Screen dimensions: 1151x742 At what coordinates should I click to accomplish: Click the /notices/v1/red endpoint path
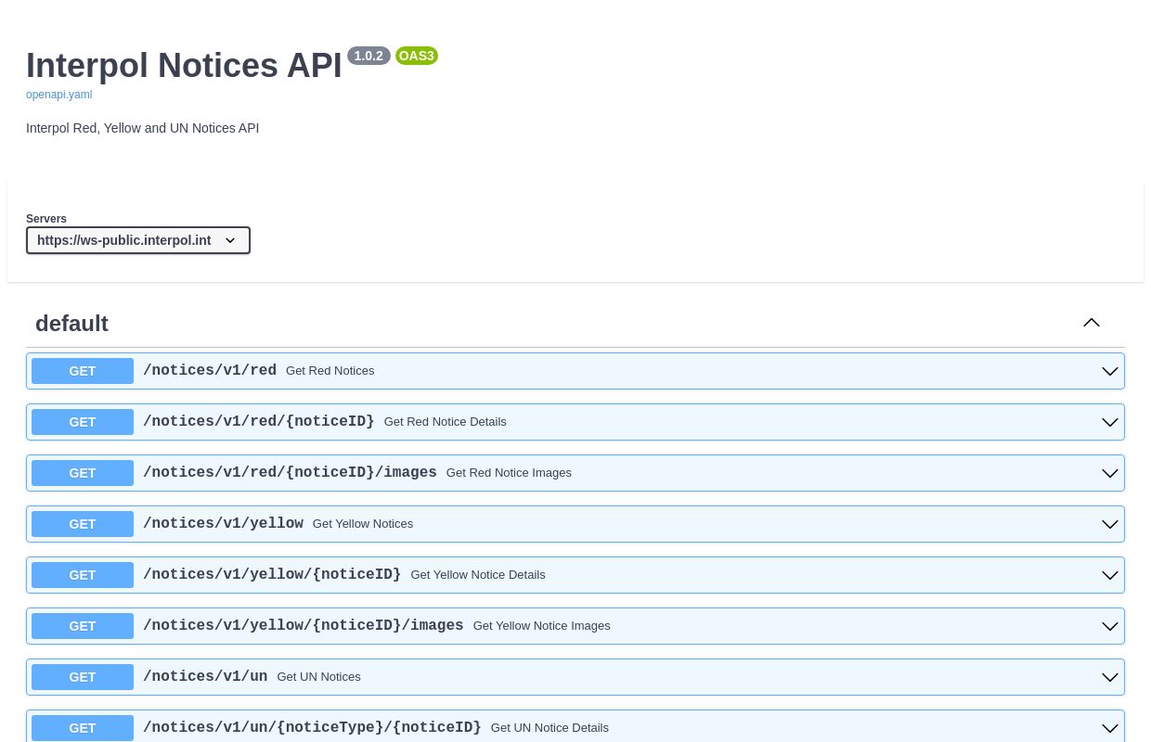coord(210,371)
